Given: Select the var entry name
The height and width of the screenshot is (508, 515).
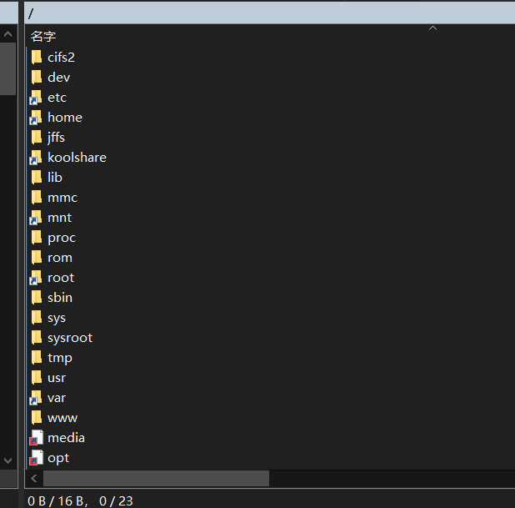Looking at the screenshot, I should 57,398.
